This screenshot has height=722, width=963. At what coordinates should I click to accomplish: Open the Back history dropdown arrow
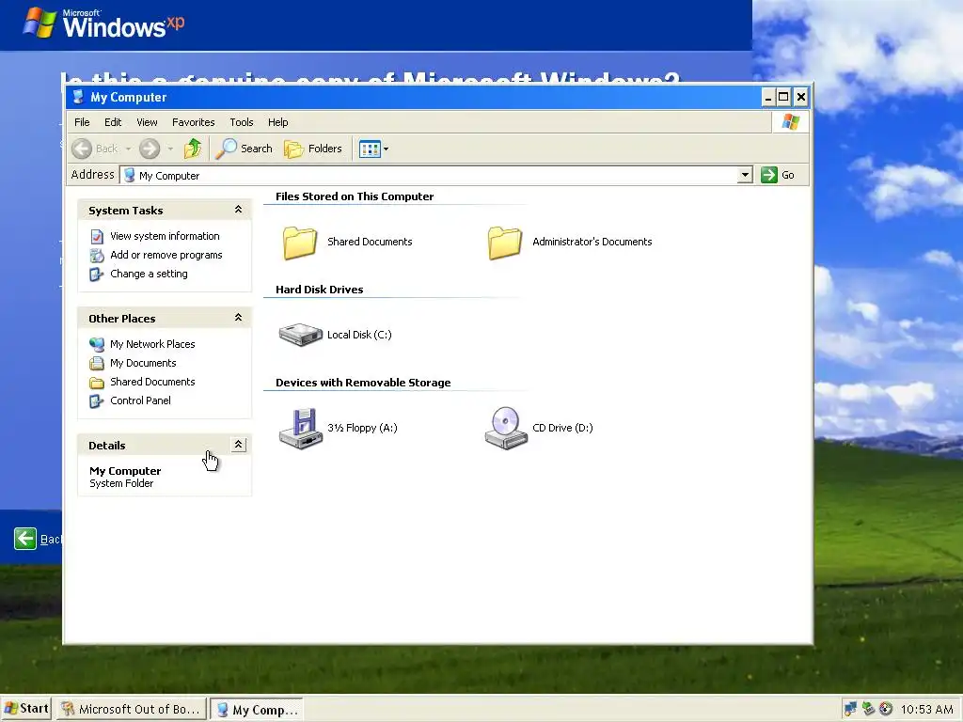click(x=128, y=149)
